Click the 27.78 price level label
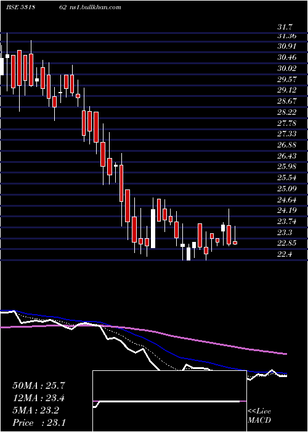The height and width of the screenshot is (432, 308). 287,123
